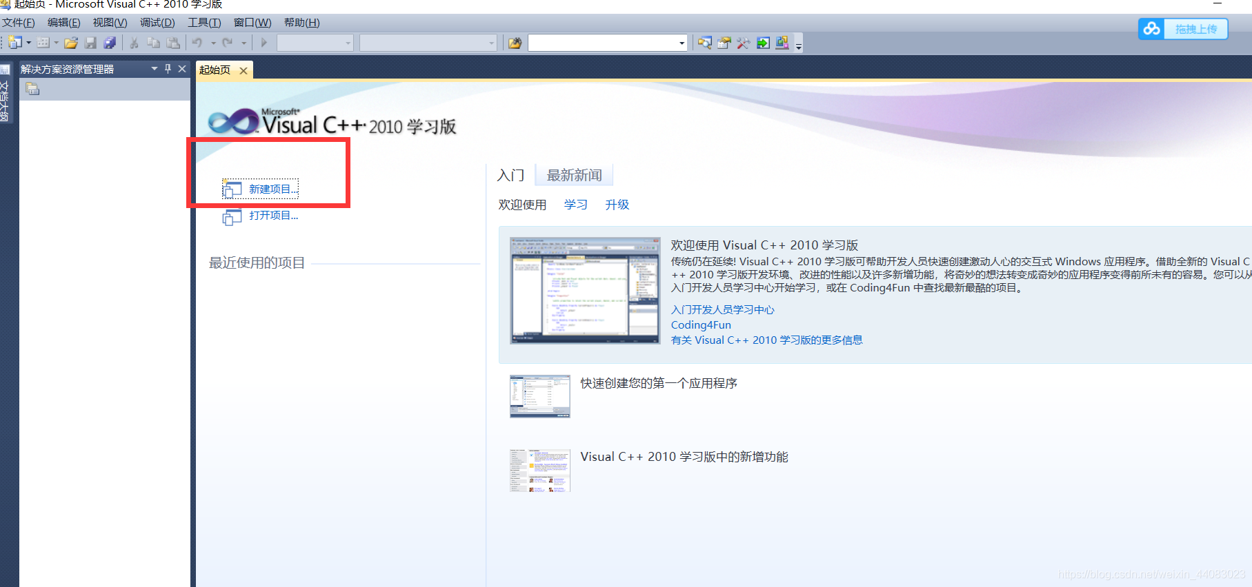Open the solution configuration combo box
Screen dimensions: 1252x587
click(x=315, y=43)
